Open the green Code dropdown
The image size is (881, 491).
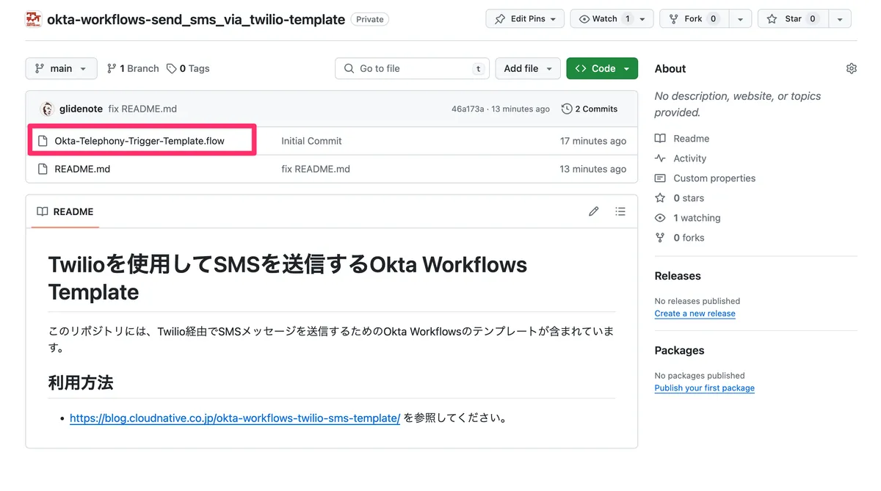coord(601,68)
